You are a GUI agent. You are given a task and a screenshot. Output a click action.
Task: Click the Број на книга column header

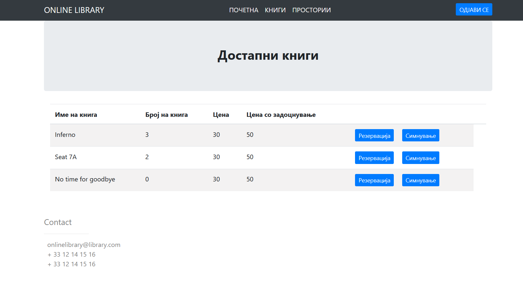[x=166, y=115]
